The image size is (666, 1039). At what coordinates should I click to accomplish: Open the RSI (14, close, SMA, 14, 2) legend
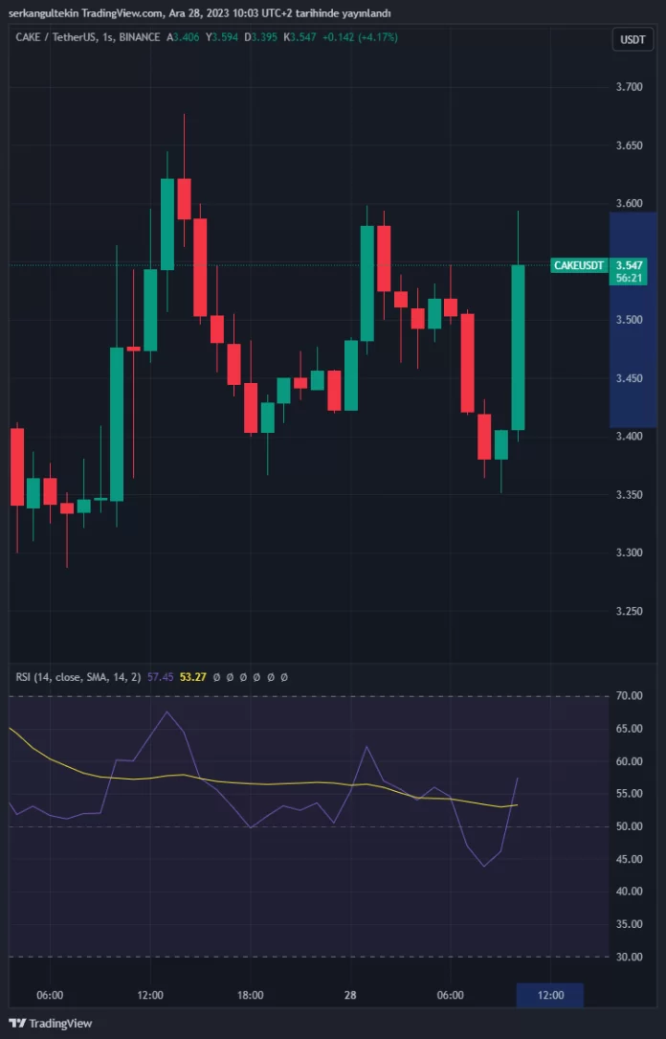pyautogui.click(x=78, y=677)
